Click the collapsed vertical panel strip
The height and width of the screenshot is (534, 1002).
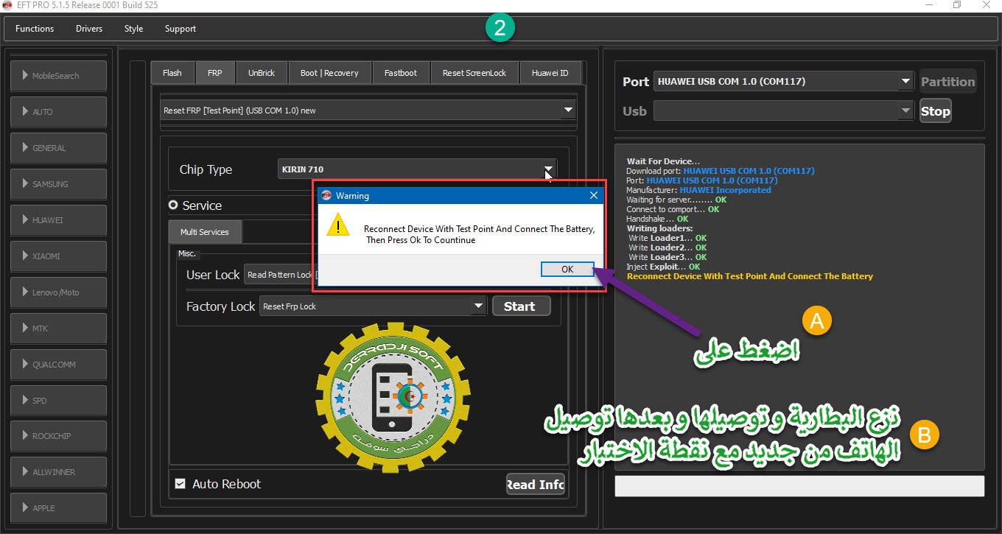pyautogui.click(x=138, y=288)
